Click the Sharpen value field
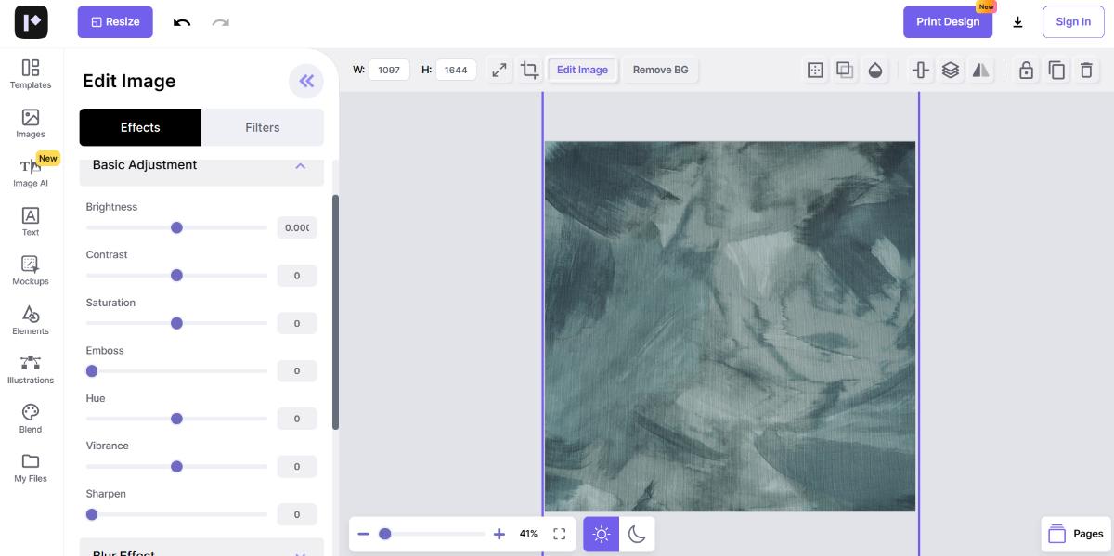 point(297,514)
